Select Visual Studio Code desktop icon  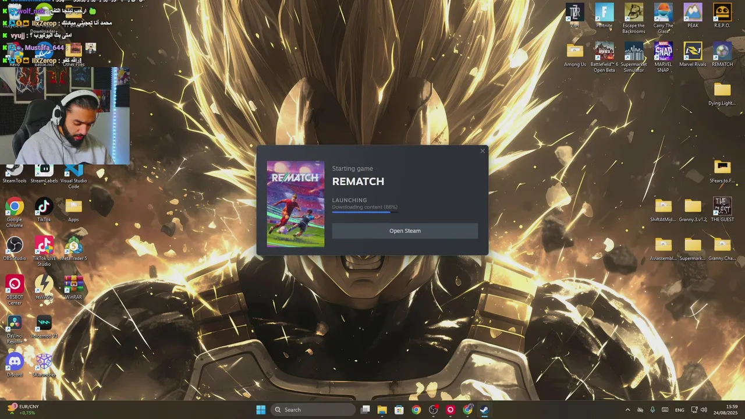click(x=73, y=176)
